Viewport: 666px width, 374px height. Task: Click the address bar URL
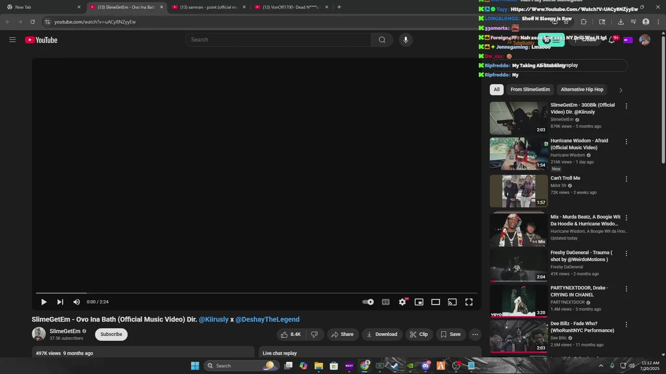[95, 22]
